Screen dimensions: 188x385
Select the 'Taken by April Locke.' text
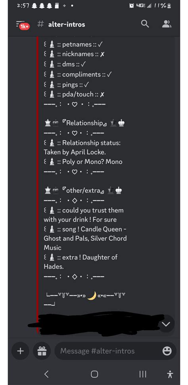coord(75,152)
